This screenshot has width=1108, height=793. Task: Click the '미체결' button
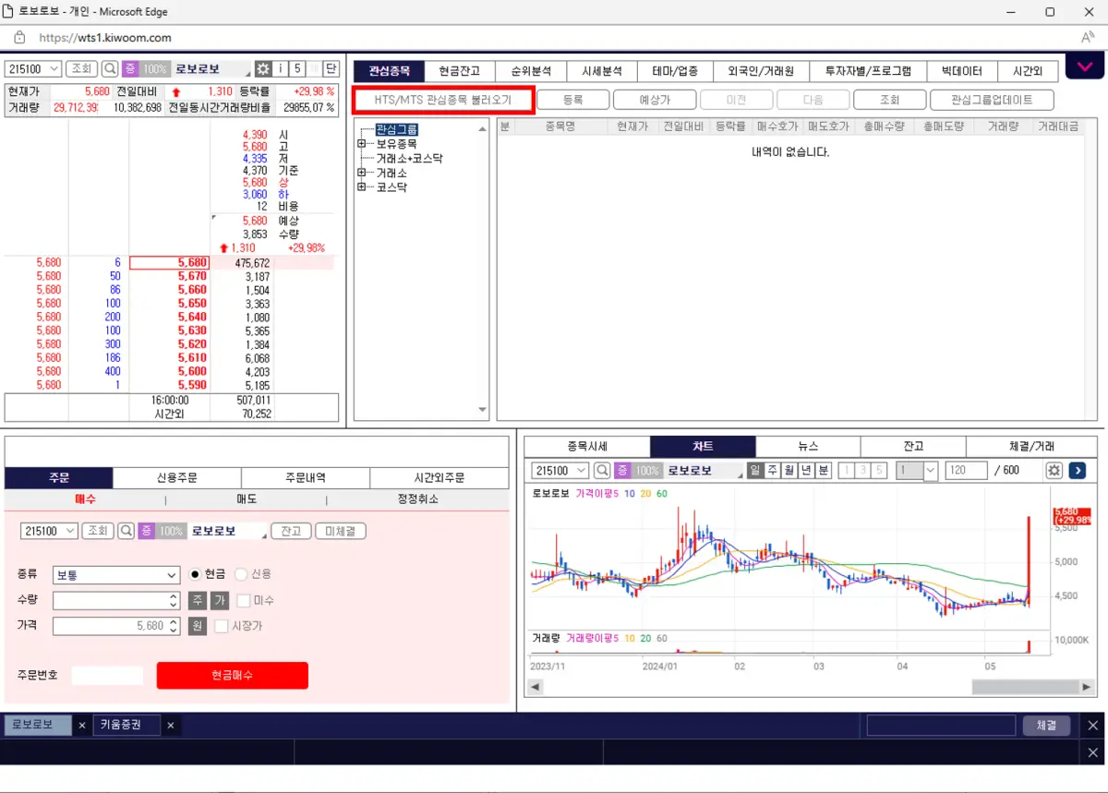(x=341, y=531)
